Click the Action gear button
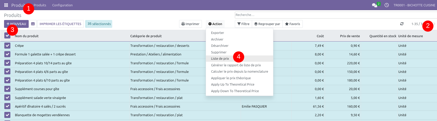 click(x=215, y=24)
